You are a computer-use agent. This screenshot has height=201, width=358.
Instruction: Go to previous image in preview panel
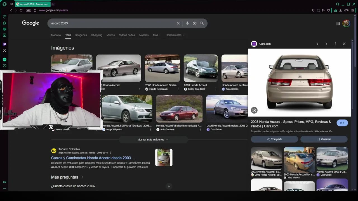pyautogui.click(x=317, y=44)
